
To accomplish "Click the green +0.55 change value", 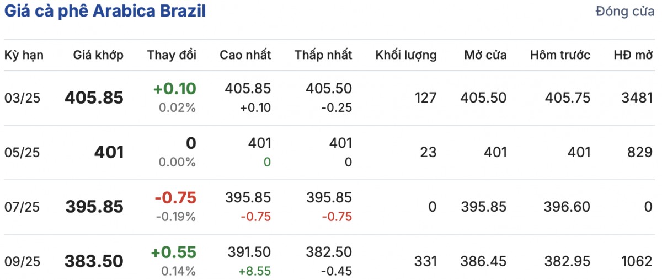I will 174,252.
